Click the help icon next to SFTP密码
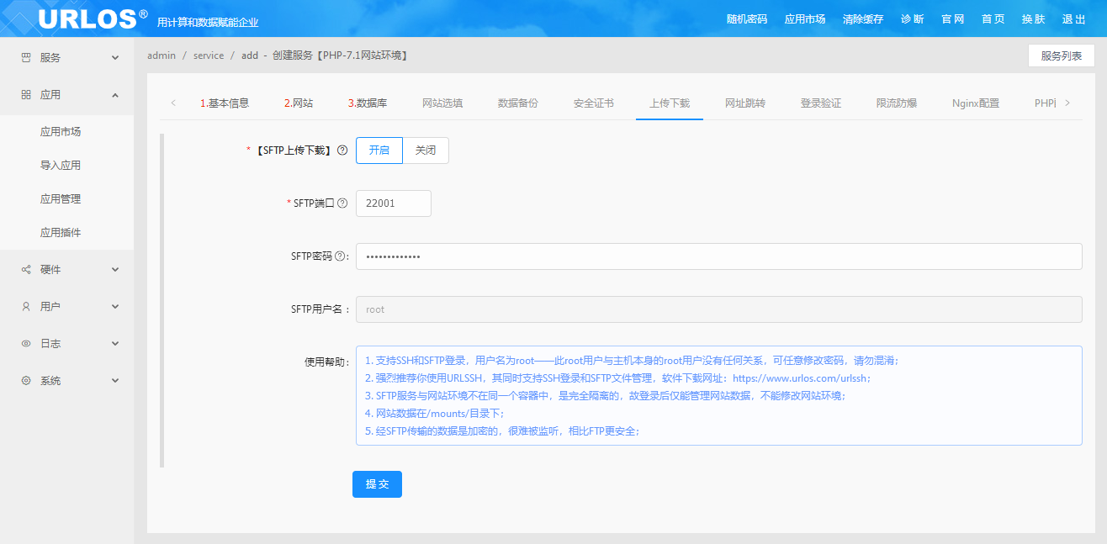Viewport: 1107px width, 544px height. pyautogui.click(x=340, y=256)
